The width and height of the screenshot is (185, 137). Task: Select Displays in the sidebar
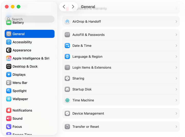tap(29, 74)
